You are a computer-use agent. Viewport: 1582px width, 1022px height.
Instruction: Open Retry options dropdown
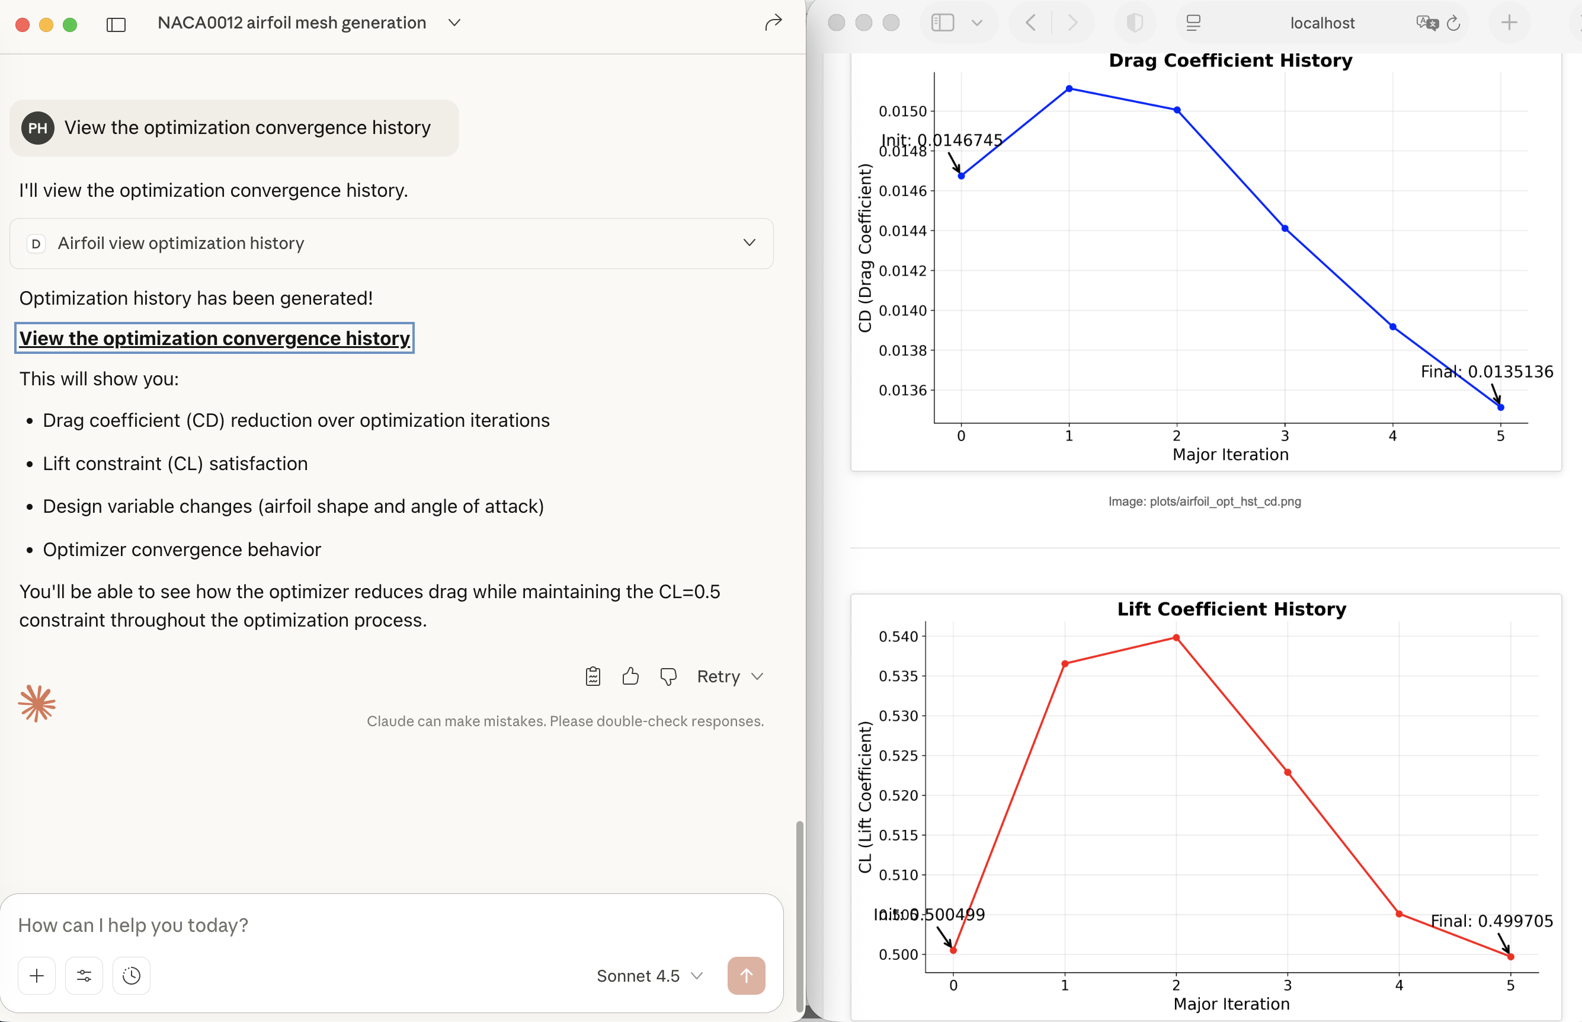(x=757, y=676)
